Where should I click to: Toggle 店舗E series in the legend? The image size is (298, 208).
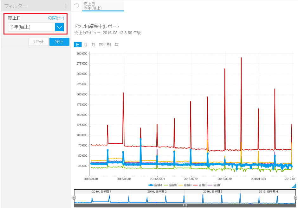pos(215,185)
